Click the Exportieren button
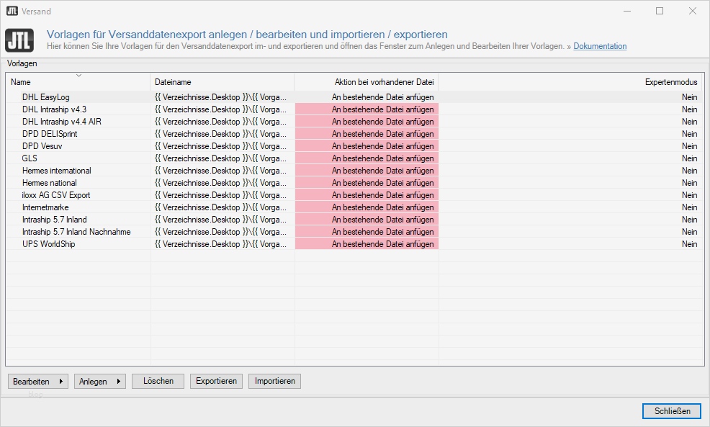Viewport: 710px width, 427px height. [x=217, y=381]
